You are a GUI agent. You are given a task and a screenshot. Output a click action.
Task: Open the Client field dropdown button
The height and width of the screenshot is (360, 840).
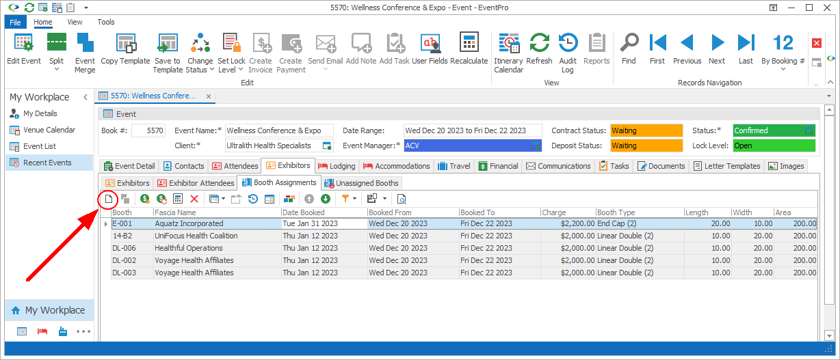pyautogui.click(x=327, y=146)
